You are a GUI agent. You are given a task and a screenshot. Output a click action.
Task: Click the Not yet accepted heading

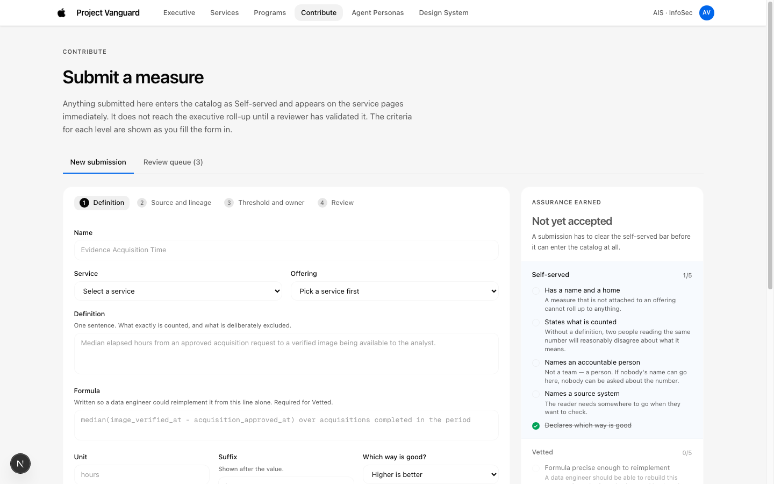click(x=572, y=221)
